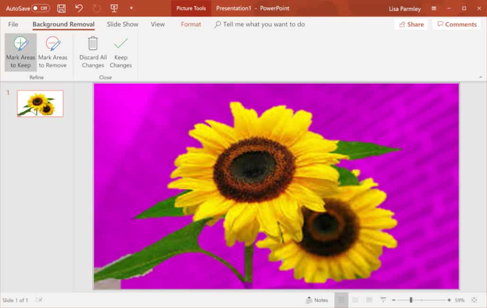Toggle Normal view in the status bar

click(x=341, y=299)
